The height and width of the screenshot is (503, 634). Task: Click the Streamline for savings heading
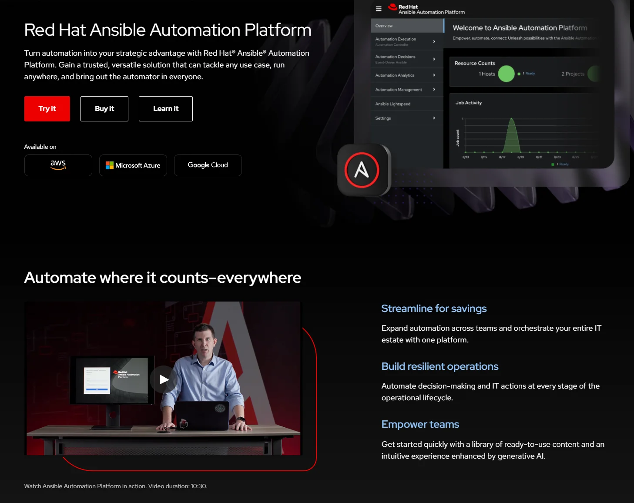434,309
